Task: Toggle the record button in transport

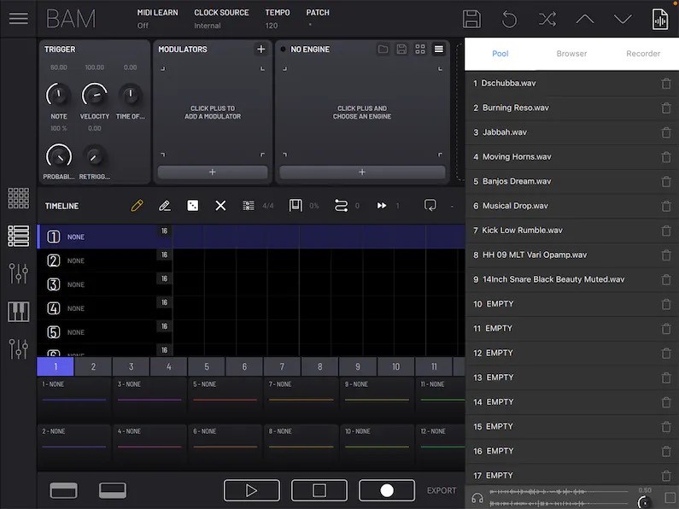Action: [387, 490]
